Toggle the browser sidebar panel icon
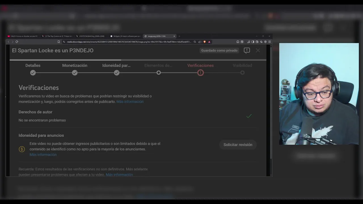 (253, 42)
